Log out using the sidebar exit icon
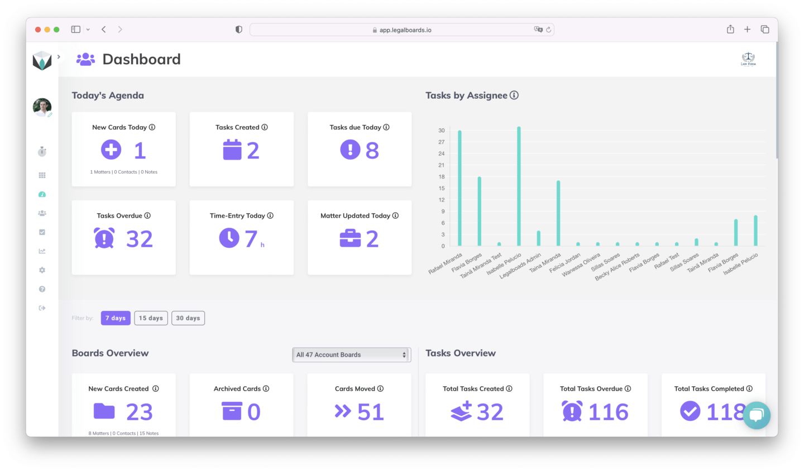 (x=42, y=307)
